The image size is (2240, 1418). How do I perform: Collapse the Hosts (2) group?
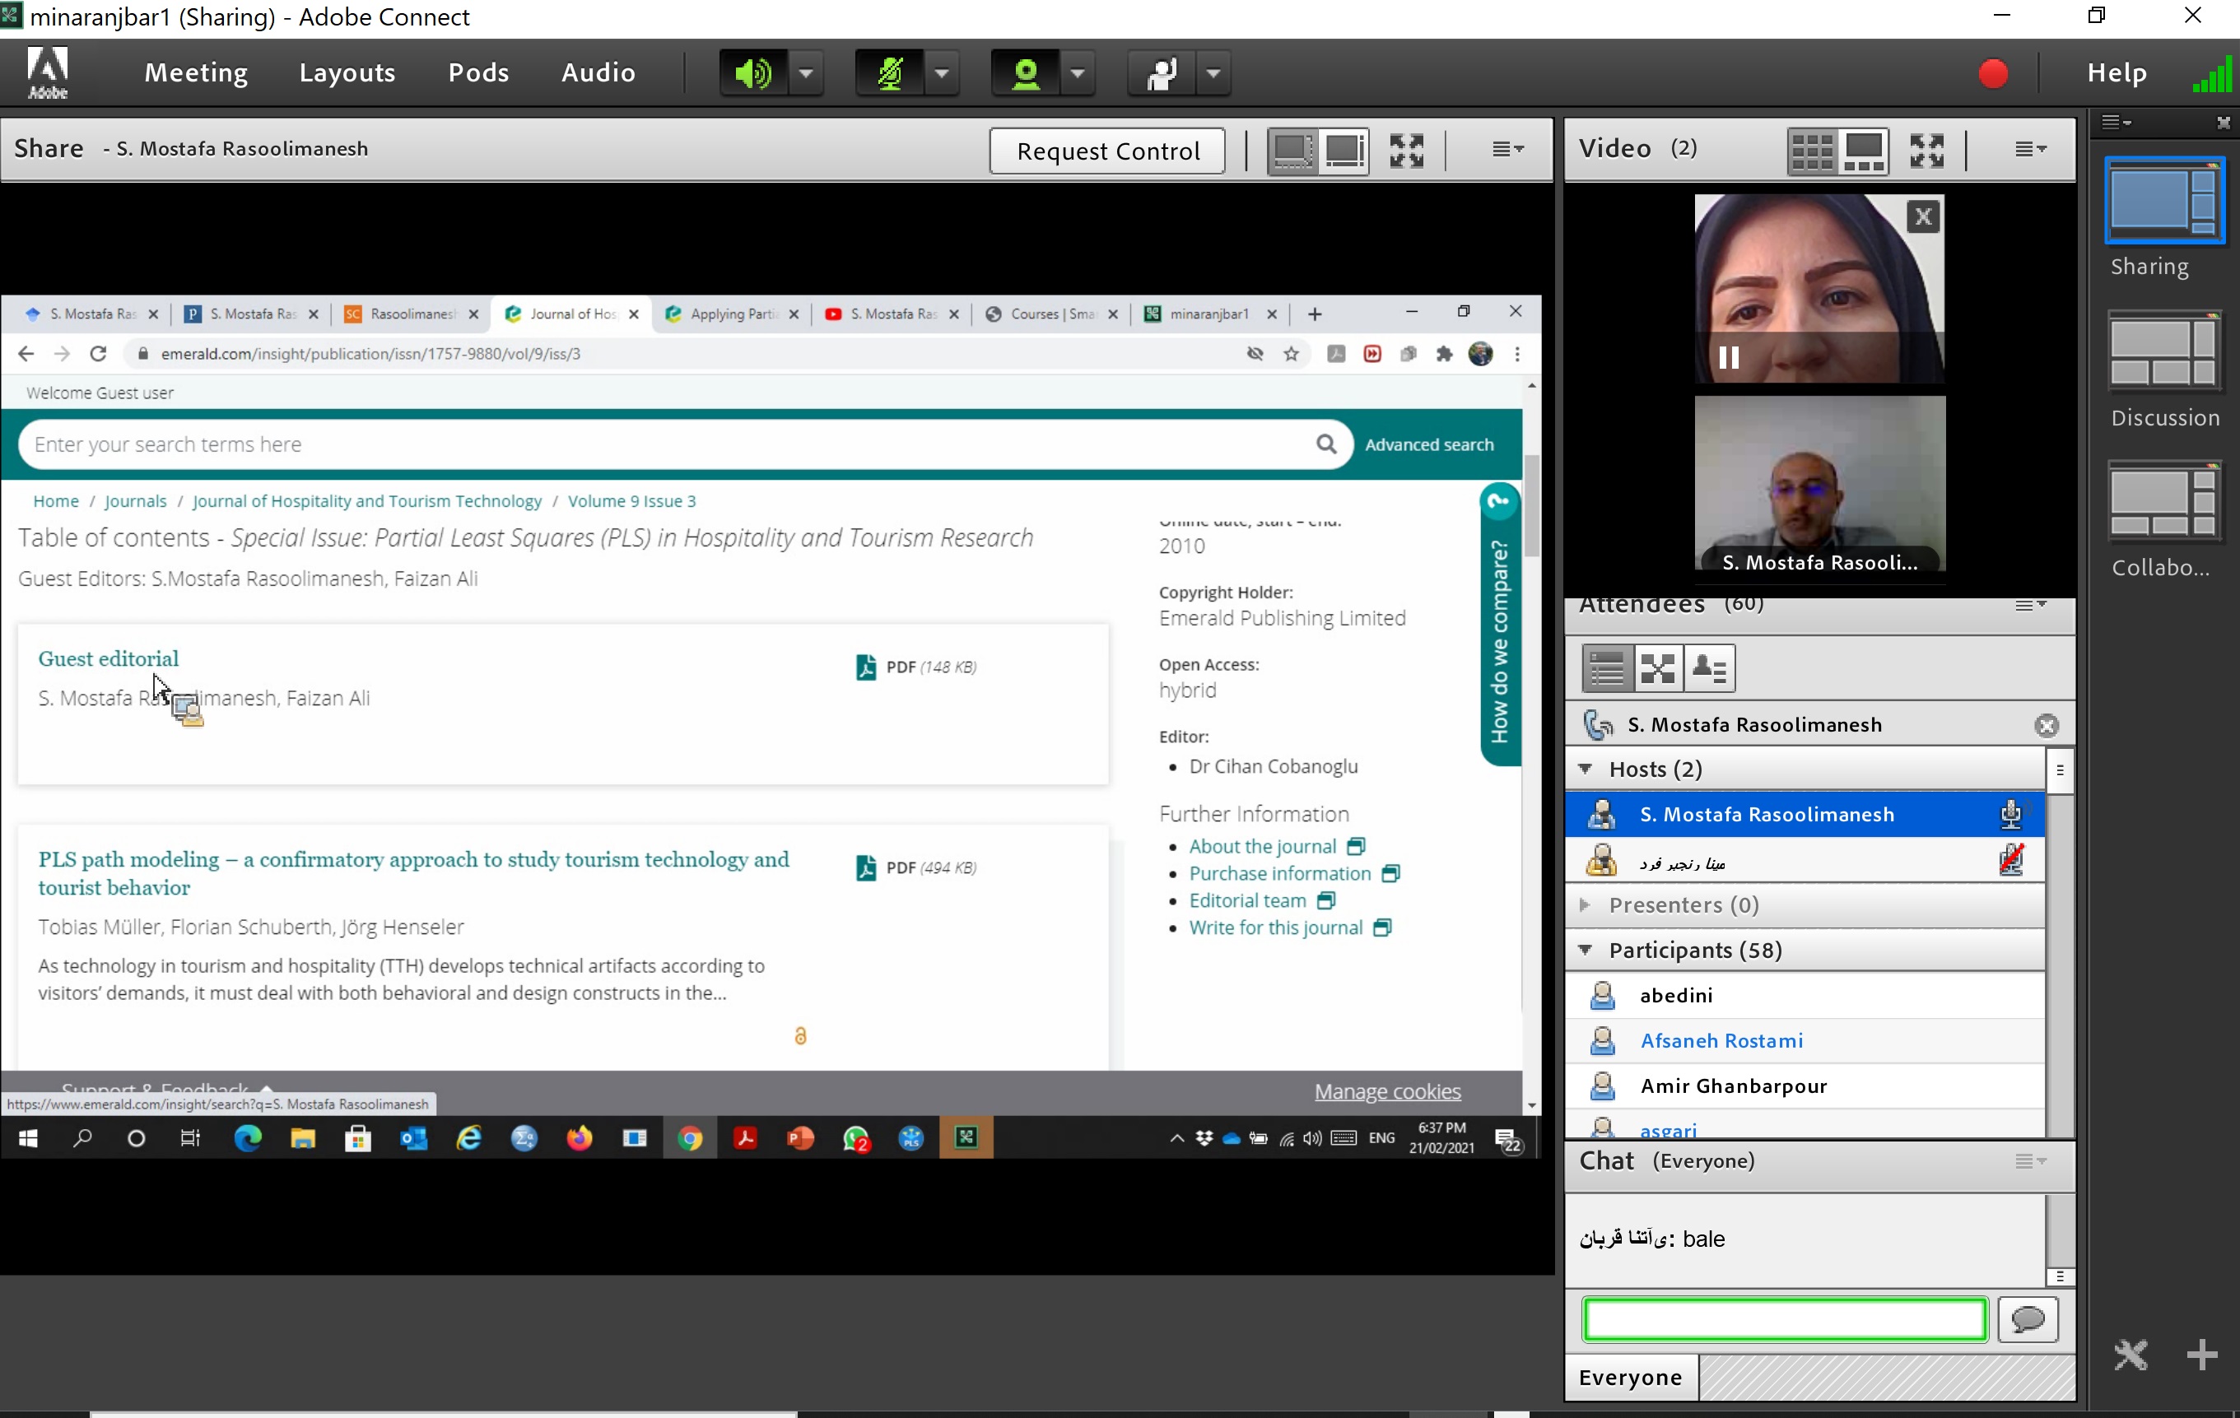pos(1585,769)
